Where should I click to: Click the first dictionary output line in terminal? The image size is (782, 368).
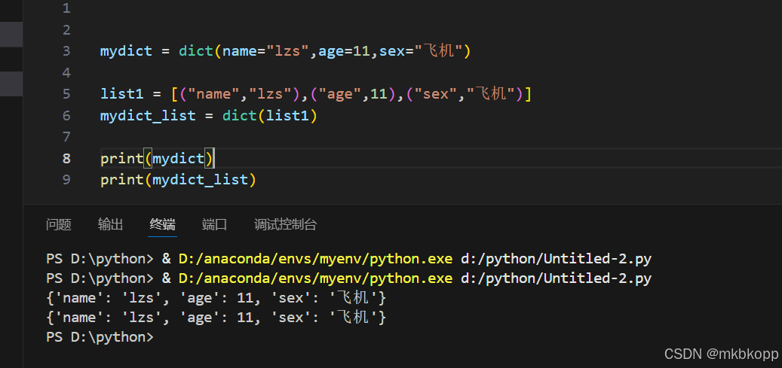[x=216, y=298]
